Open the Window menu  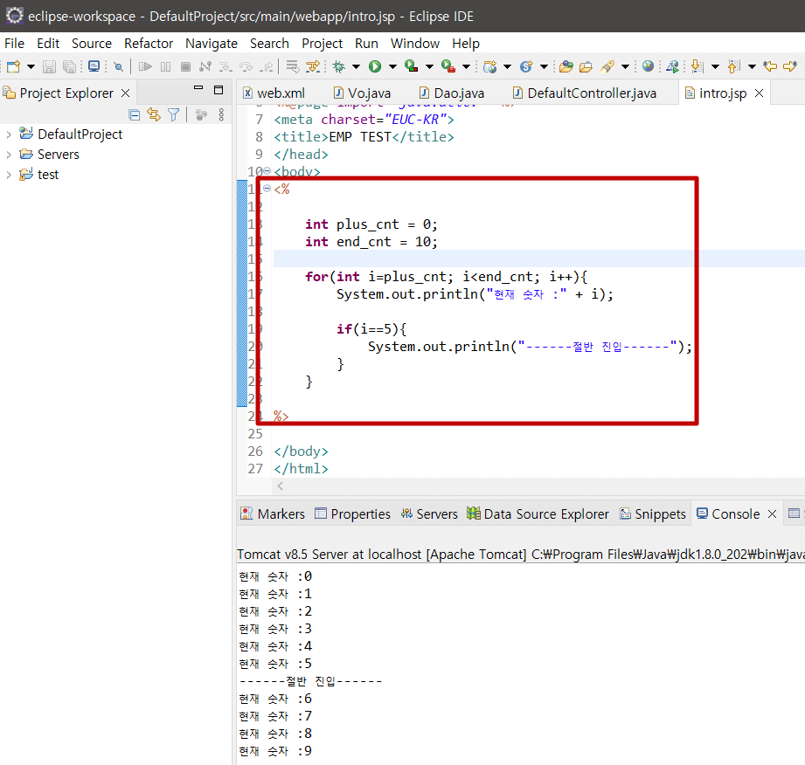pyautogui.click(x=415, y=44)
